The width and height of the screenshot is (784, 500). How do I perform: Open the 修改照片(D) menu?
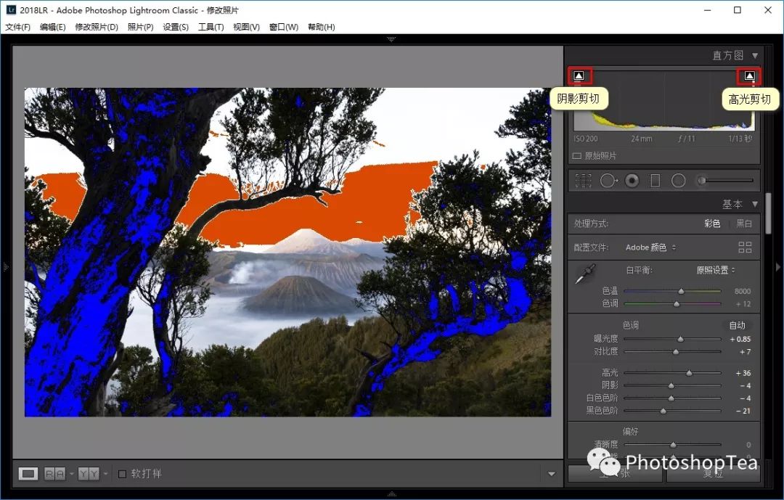97,27
